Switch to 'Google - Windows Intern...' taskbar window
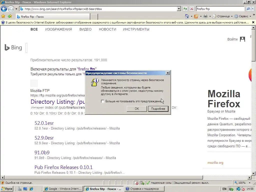 [x=63, y=189]
